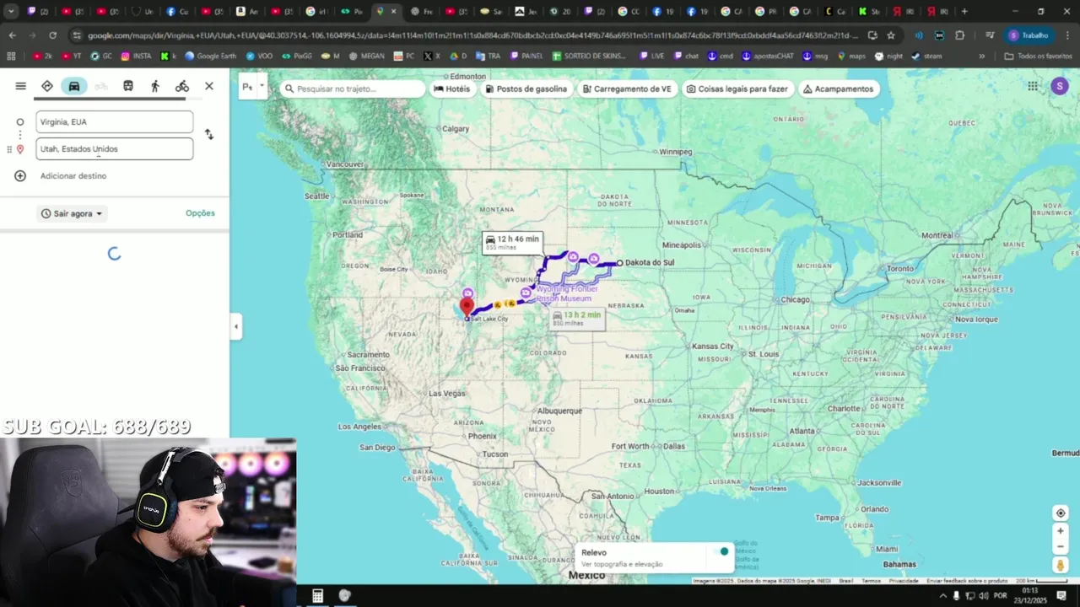
Task: Open the Google apps grid
Action: click(x=1033, y=86)
